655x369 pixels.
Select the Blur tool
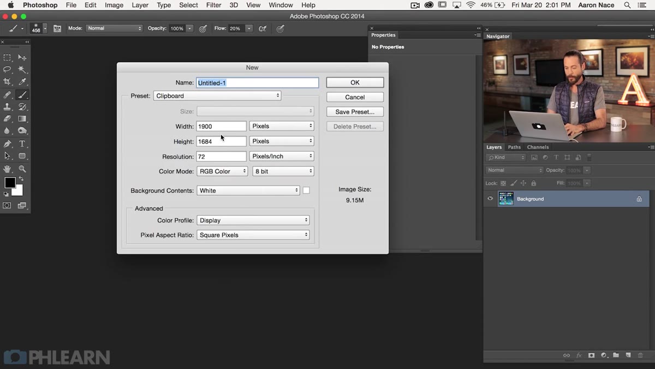7,131
